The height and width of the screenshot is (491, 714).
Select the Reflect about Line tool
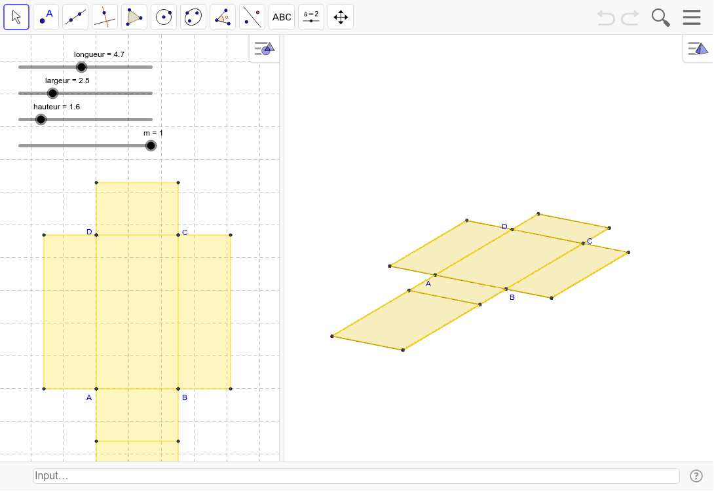click(x=252, y=17)
